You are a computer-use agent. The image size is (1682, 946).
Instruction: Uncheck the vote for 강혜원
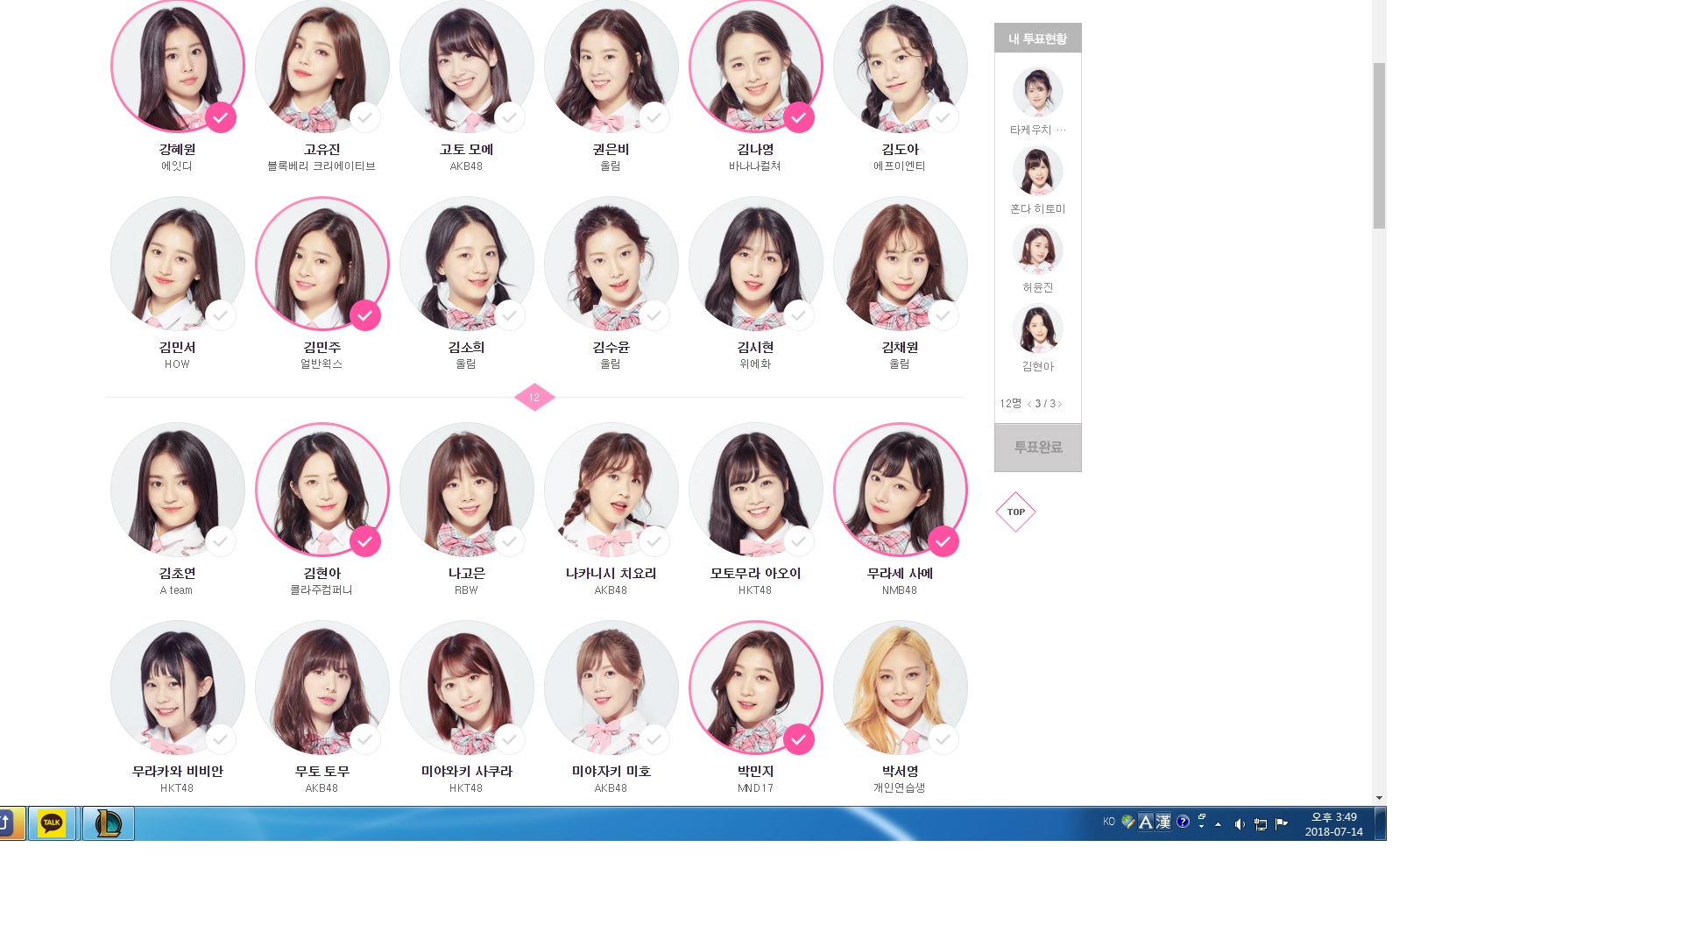pos(220,117)
